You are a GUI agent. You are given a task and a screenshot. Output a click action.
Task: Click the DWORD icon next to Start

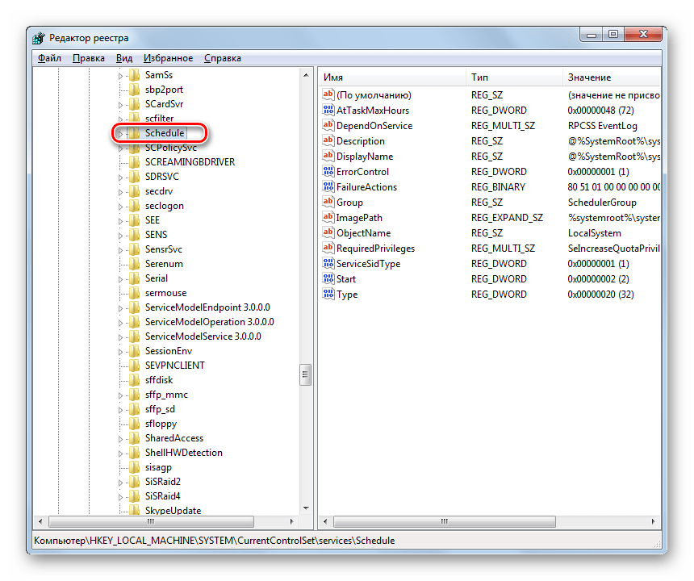click(328, 279)
